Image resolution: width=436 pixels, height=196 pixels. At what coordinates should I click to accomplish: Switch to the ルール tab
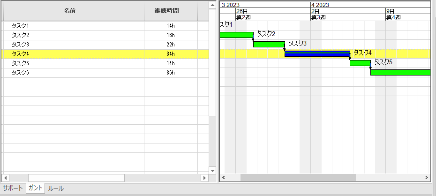click(56, 188)
